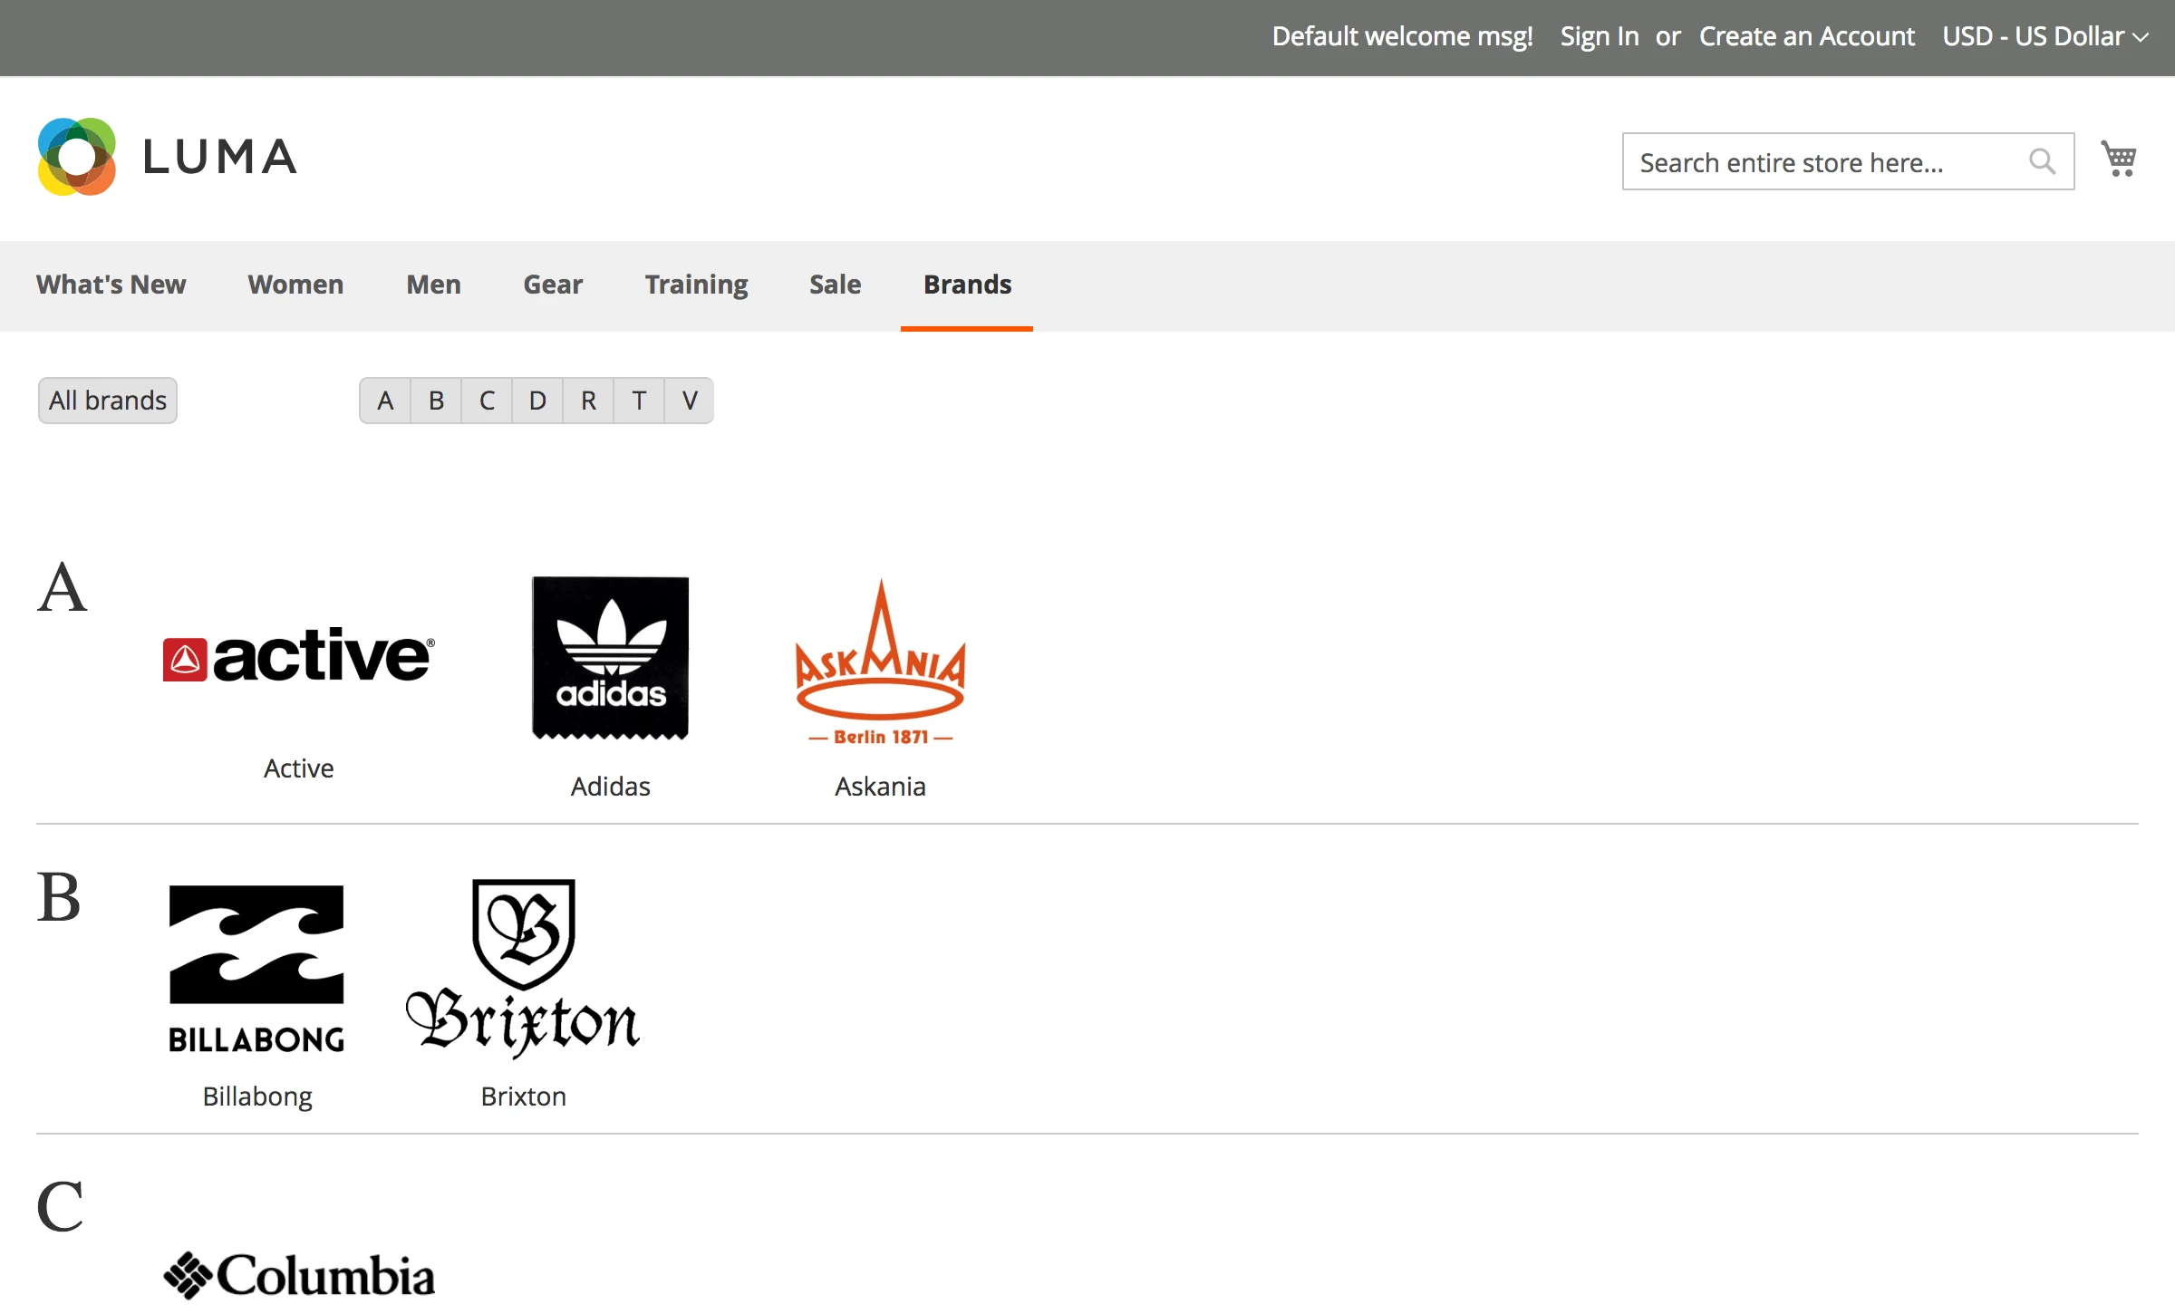Filter brands by letter B
This screenshot has width=2175, height=1314.
click(x=436, y=400)
